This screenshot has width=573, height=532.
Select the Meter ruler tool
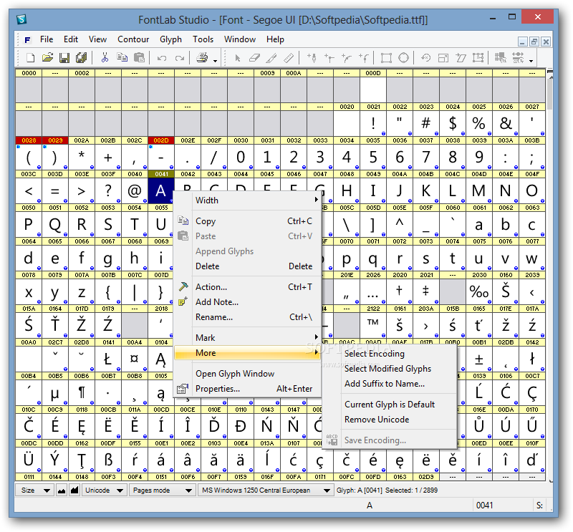click(x=289, y=58)
